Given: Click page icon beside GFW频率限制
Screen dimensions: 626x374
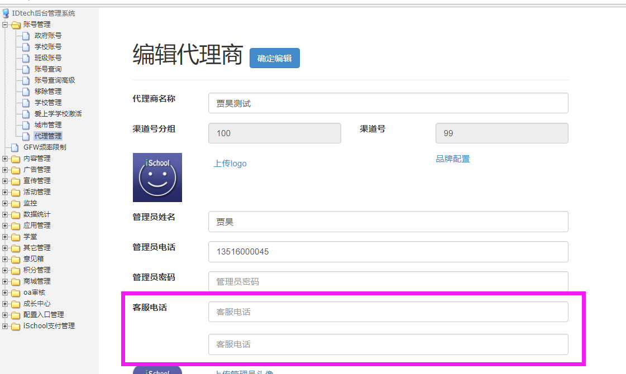Looking at the screenshot, I should [15, 147].
